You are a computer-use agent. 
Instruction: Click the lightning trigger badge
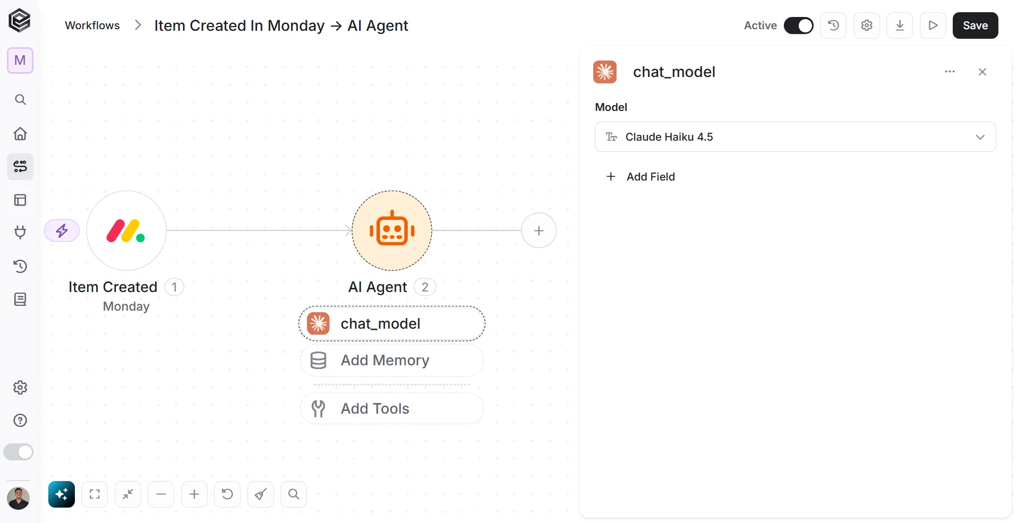tap(62, 230)
